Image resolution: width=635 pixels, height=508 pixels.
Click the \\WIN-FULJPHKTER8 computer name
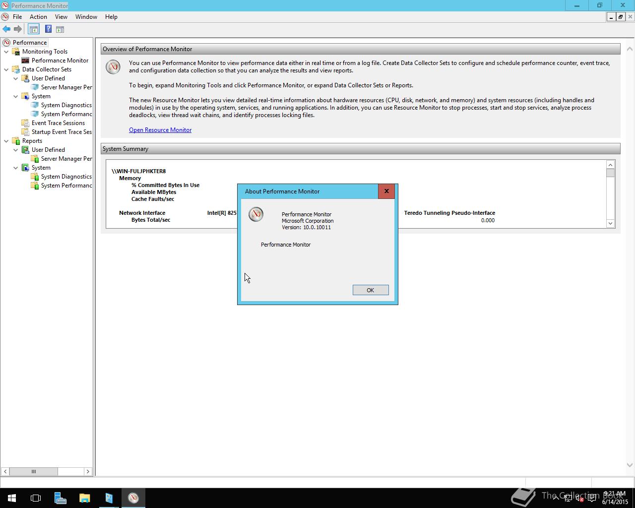(138, 171)
